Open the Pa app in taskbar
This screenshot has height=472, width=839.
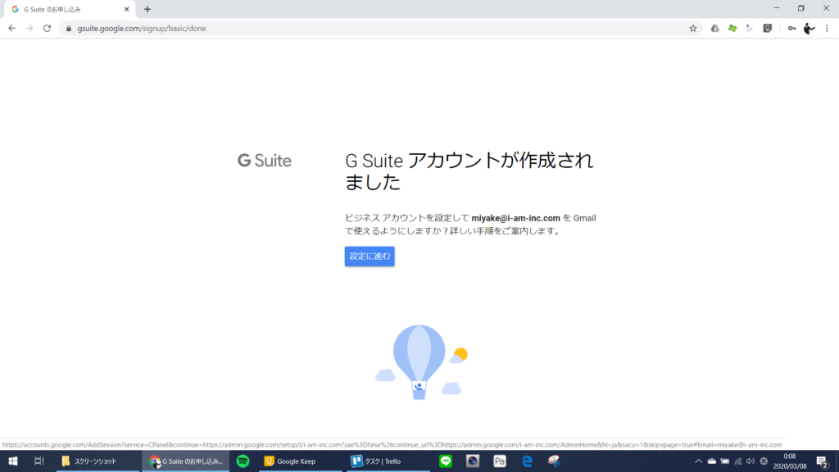500,461
